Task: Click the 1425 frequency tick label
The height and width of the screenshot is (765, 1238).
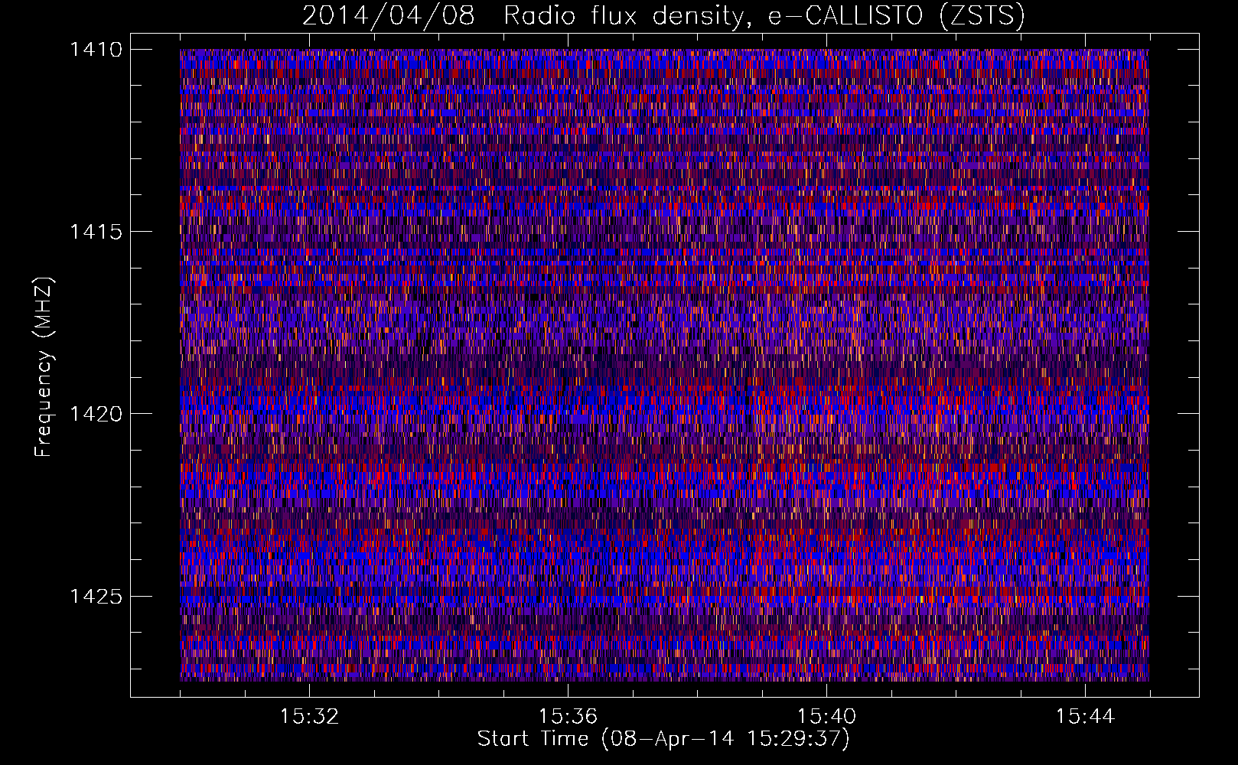Action: [96, 596]
